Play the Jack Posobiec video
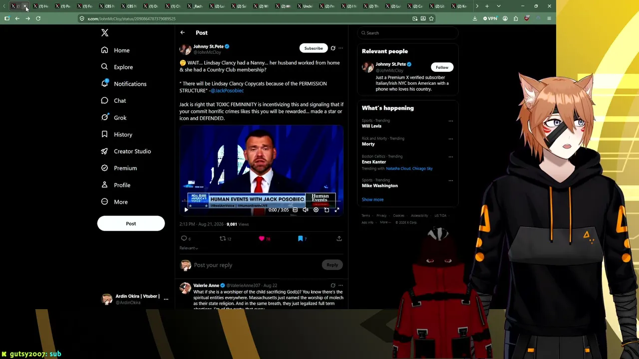639x359 pixels. tap(186, 210)
